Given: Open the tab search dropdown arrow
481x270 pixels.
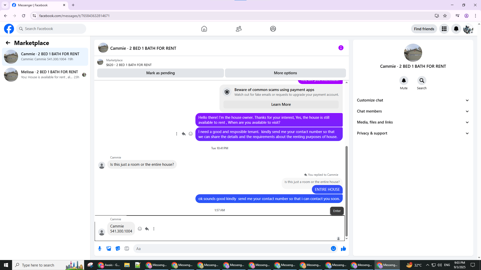Looking at the screenshot, I should click(x=5, y=5).
